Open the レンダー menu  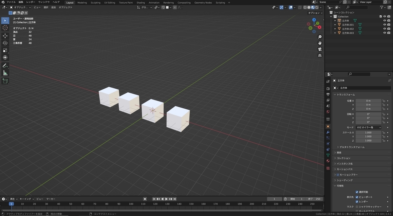pos(31,2)
